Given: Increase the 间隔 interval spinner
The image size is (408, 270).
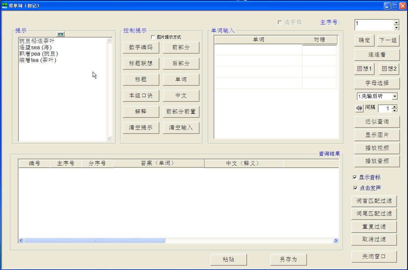Looking at the screenshot, I should (x=394, y=107).
